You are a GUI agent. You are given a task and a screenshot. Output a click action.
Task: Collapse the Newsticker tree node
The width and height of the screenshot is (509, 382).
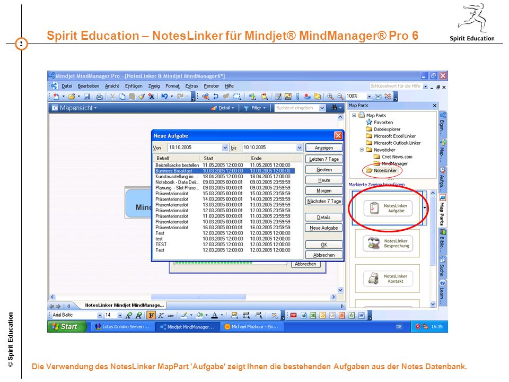tap(362, 150)
